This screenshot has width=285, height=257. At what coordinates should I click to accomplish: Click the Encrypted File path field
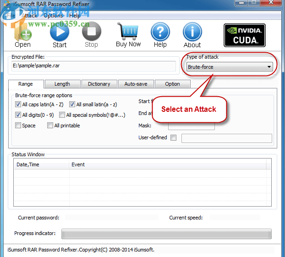[x=93, y=66]
